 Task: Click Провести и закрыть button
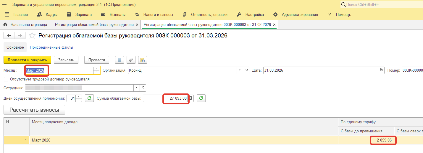pos(27,60)
